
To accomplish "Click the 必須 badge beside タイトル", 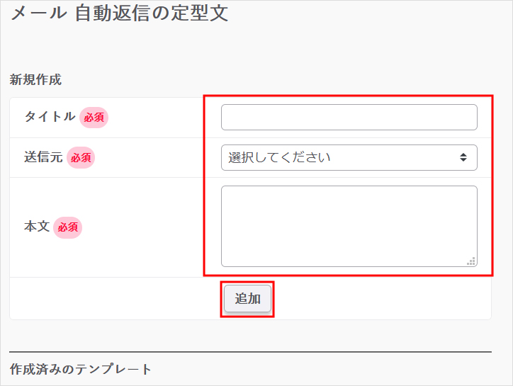I will (x=94, y=117).
